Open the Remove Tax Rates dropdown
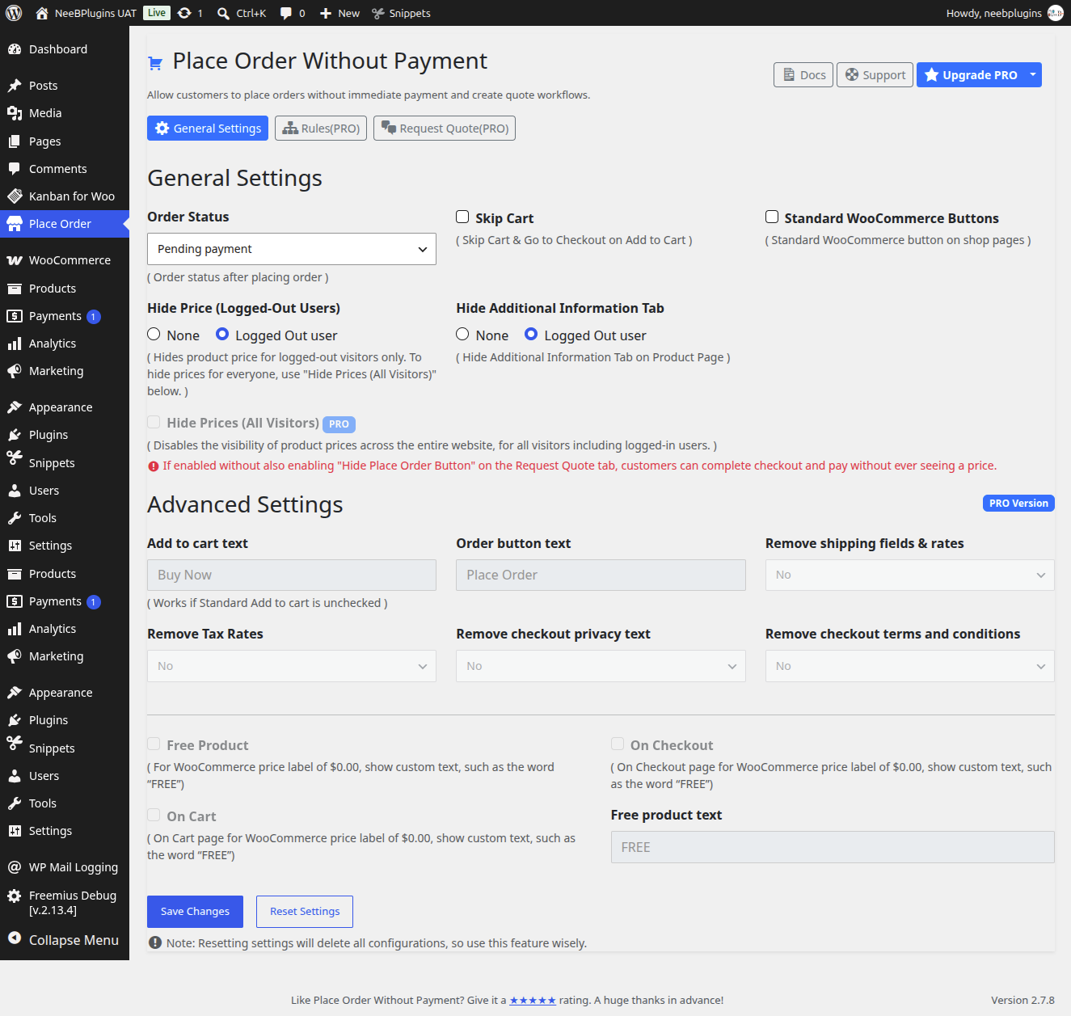Viewport: 1071px width, 1016px height. [292, 666]
